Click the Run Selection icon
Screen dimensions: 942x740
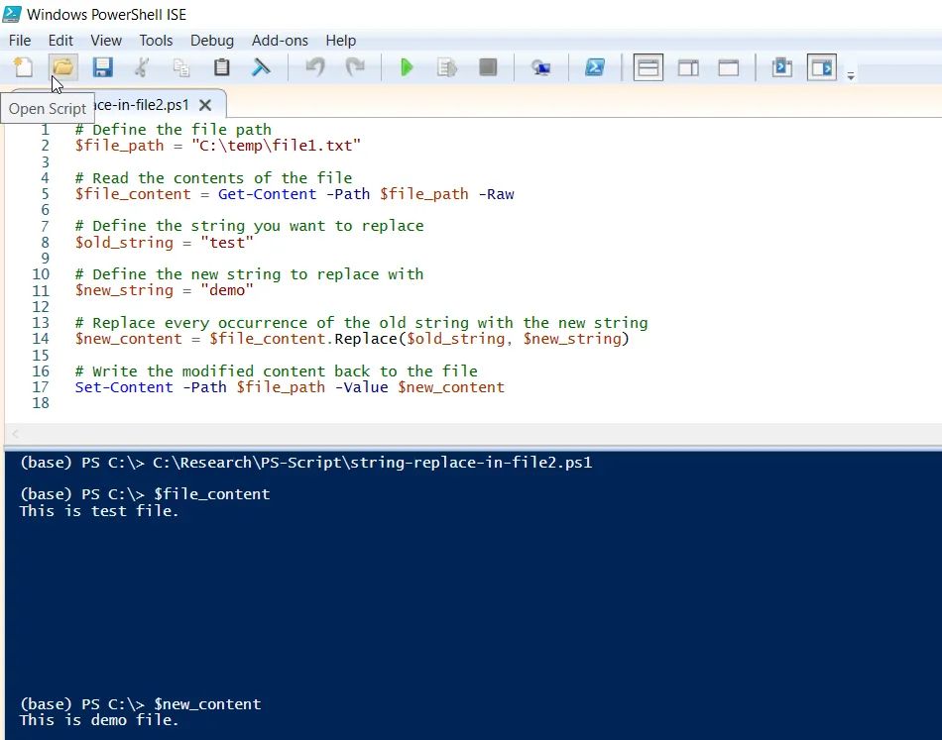coord(447,66)
